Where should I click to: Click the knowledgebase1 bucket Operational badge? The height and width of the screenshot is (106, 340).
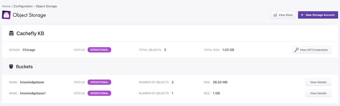click(x=99, y=93)
